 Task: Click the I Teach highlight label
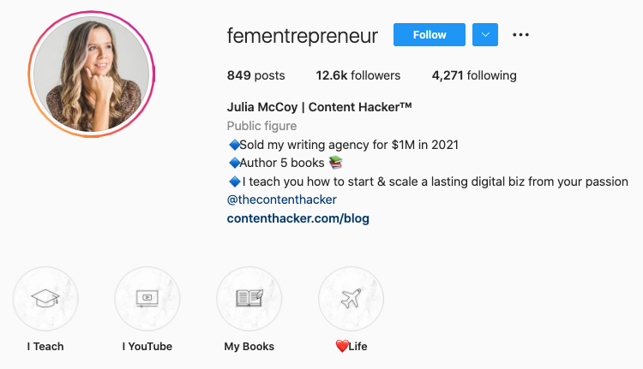point(45,347)
